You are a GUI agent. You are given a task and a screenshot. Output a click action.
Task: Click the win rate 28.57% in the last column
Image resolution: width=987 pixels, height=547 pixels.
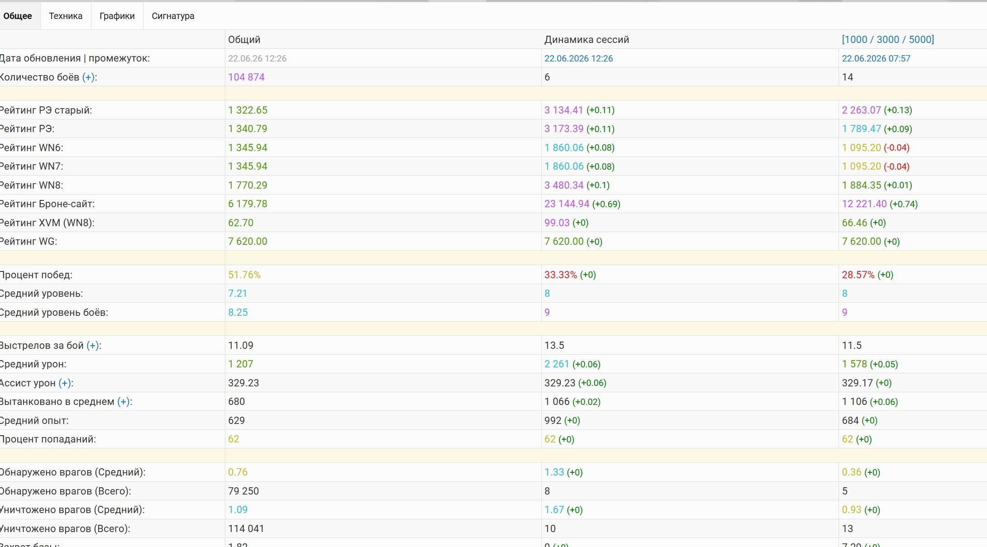pyautogui.click(x=858, y=275)
